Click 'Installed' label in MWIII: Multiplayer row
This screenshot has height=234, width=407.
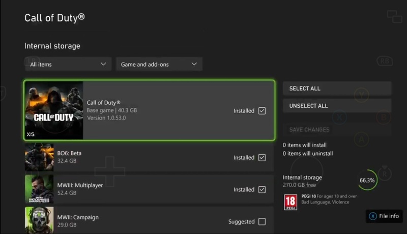point(244,190)
